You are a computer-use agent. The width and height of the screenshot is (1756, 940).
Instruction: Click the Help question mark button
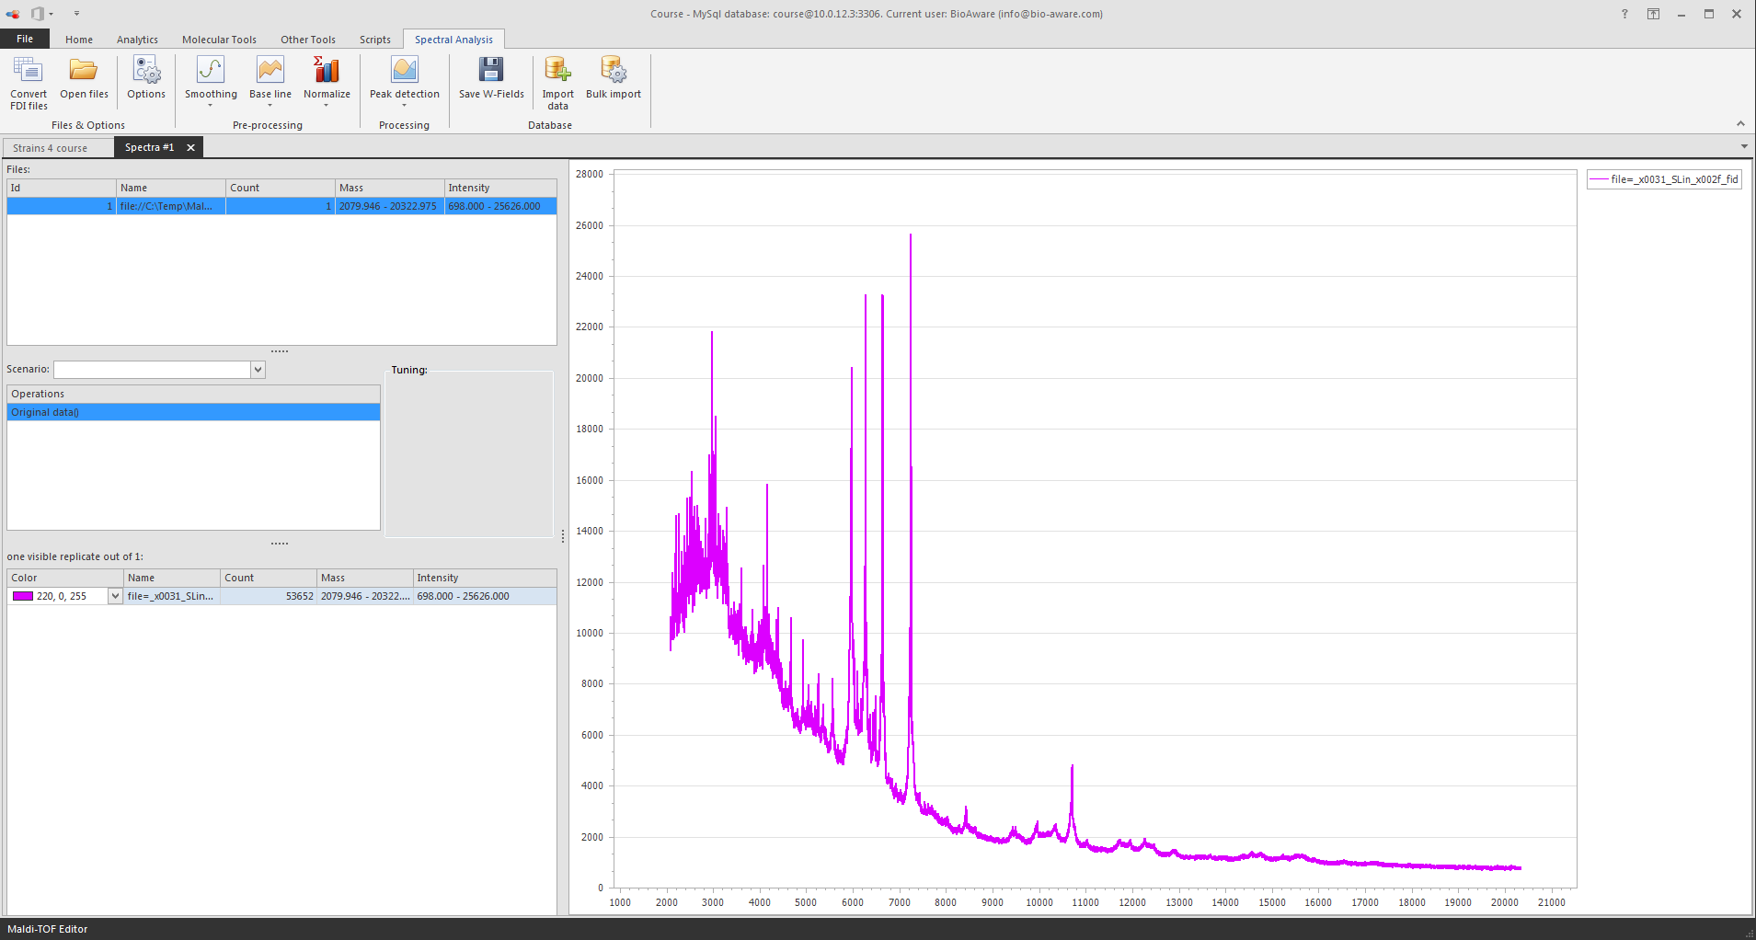[1624, 14]
